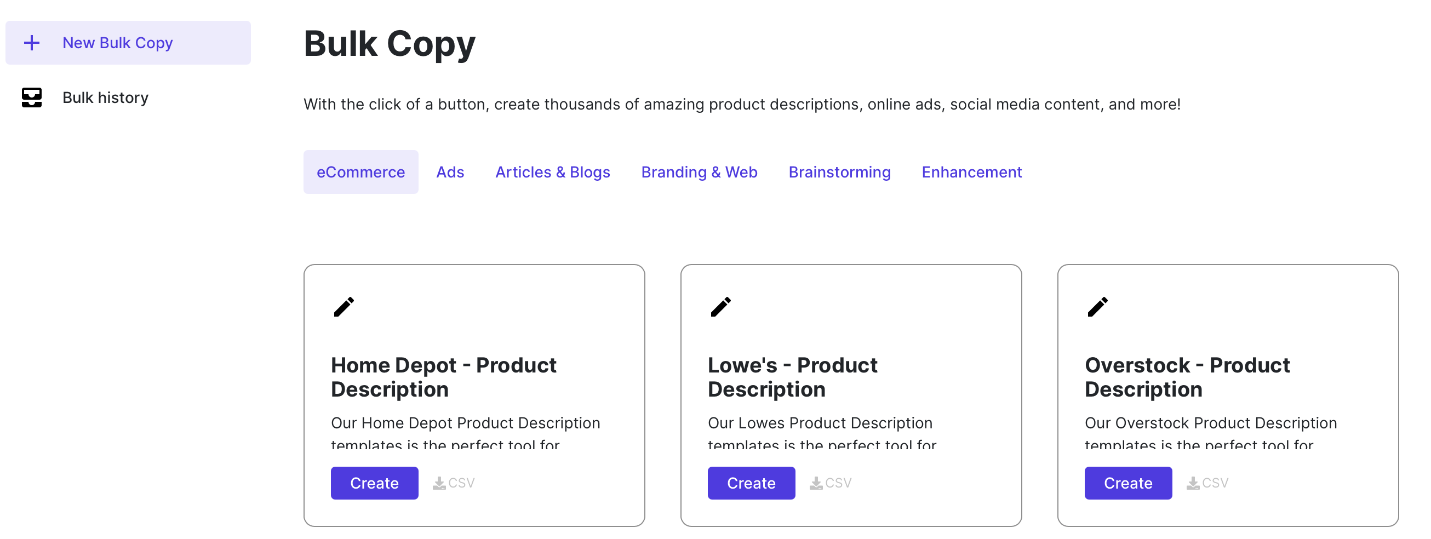Click the plus icon beside New Bulk Copy
Screen dimensions: 1431x539
(x=32, y=43)
